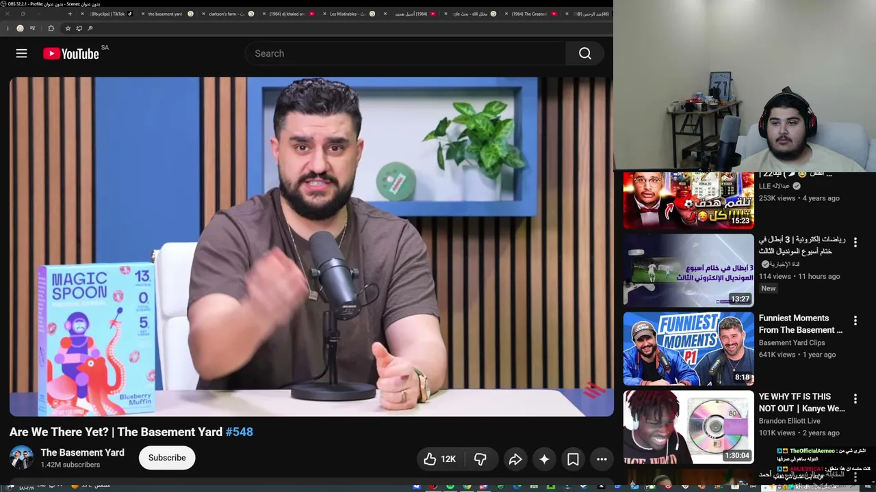Click the 12K like count
This screenshot has height=492, width=876.
448,459
